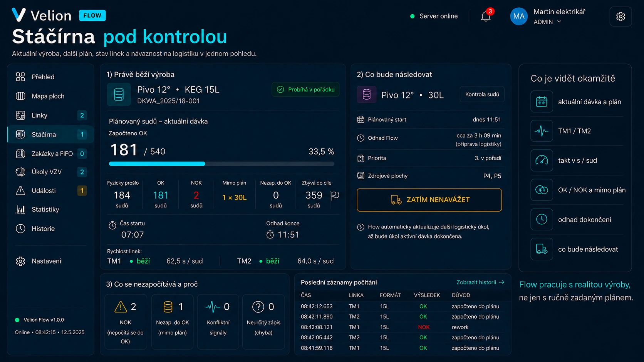Click the Historie clock icon
The height and width of the screenshot is (362, 644).
point(20,229)
